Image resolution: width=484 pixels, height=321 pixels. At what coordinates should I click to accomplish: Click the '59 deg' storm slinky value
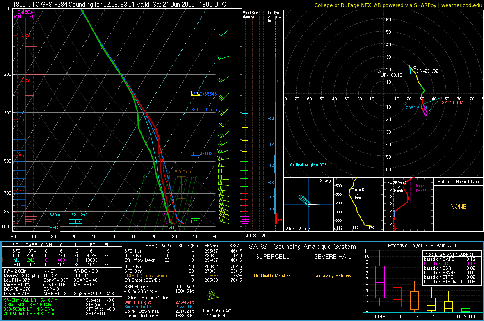(324, 180)
